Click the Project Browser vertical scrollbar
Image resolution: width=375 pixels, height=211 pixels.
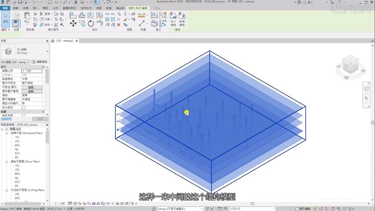pyautogui.click(x=47, y=137)
